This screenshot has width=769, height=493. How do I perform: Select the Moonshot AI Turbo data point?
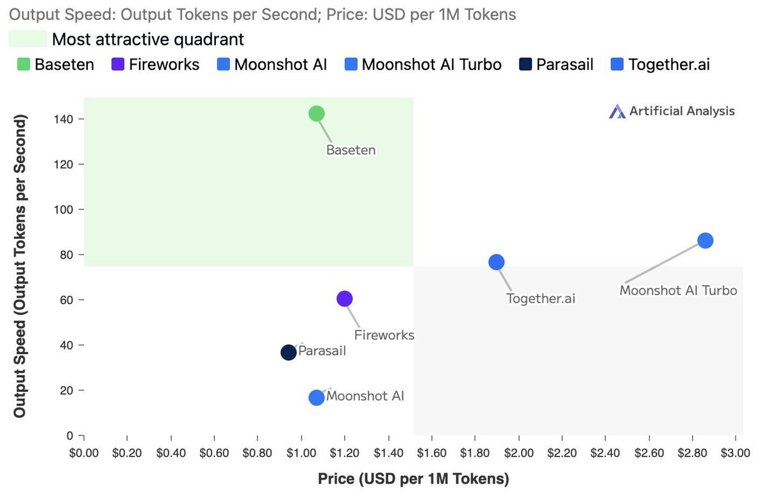[x=706, y=241]
